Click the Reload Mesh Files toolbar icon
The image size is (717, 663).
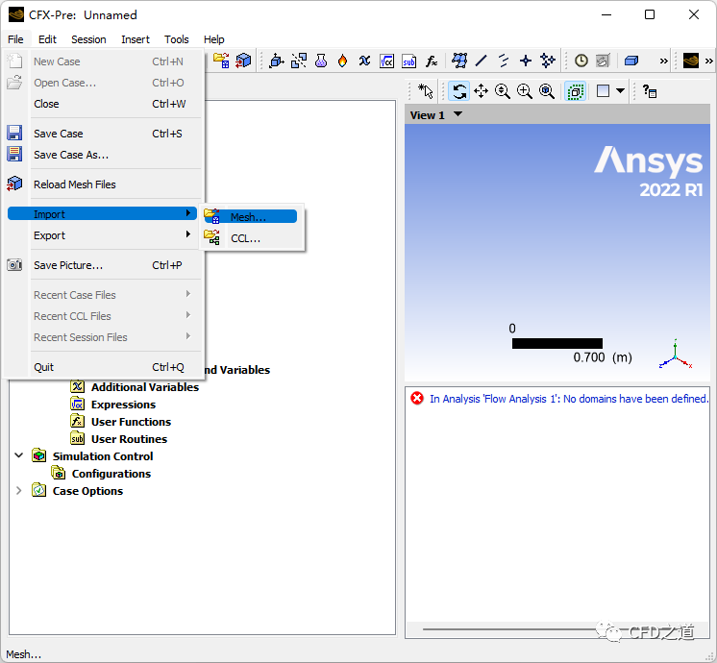click(243, 61)
